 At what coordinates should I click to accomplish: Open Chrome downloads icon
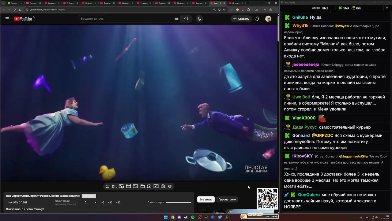(257, 10)
